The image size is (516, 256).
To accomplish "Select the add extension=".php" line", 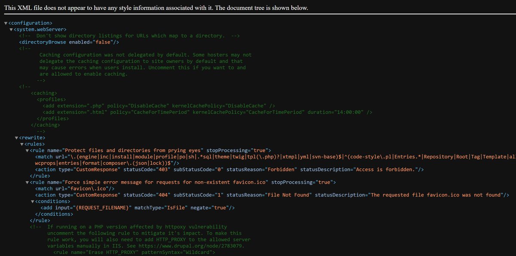I will point(159,106).
